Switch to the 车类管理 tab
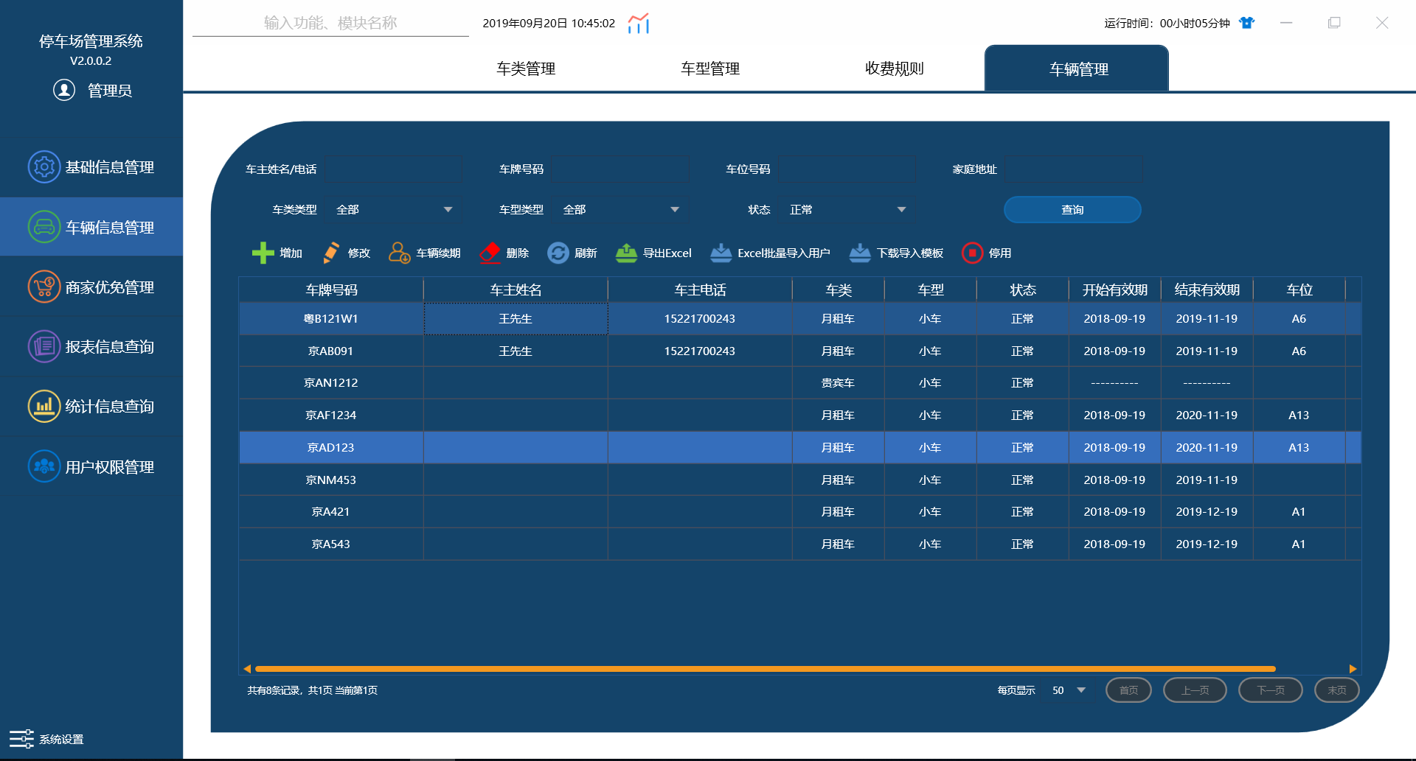 [526, 69]
